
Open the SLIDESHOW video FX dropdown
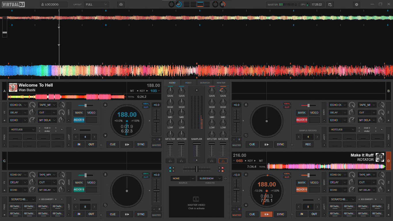click(x=210, y=178)
